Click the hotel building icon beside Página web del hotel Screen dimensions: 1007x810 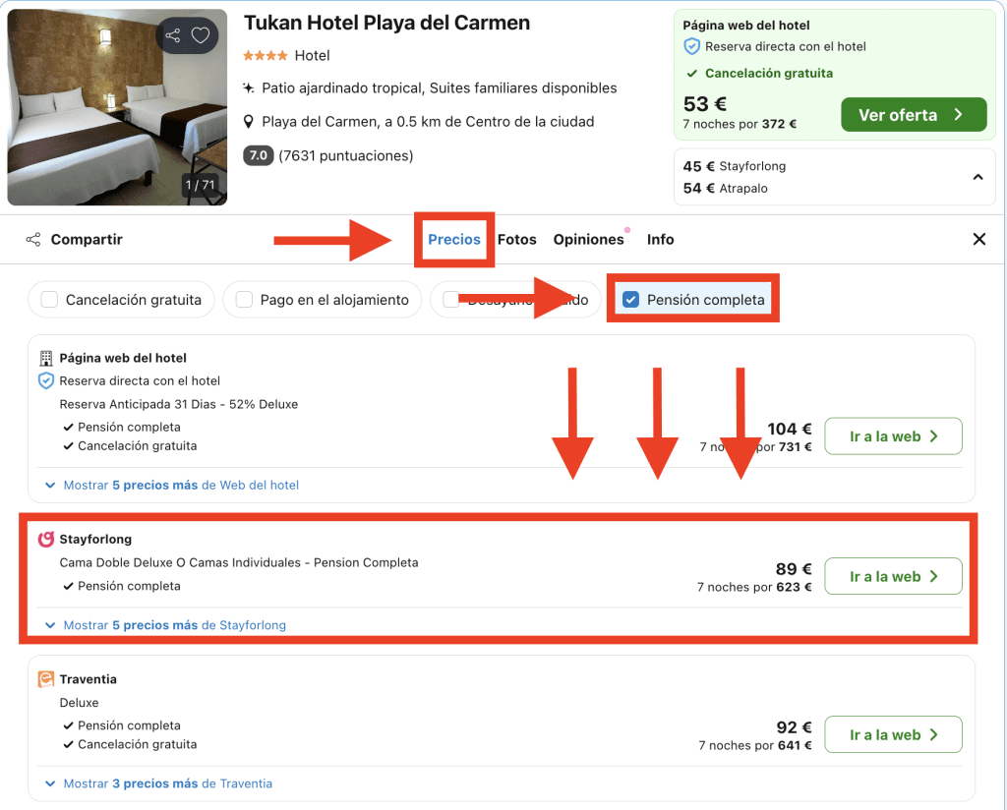pos(45,358)
